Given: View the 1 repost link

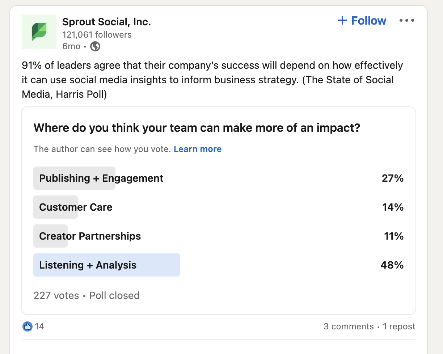Looking at the screenshot, I should (399, 326).
